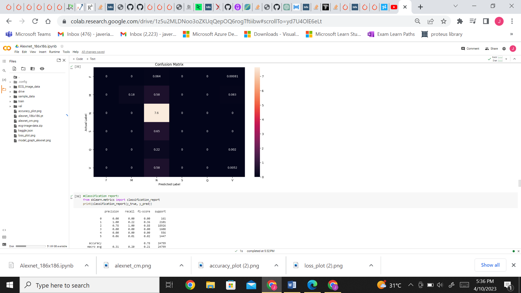This screenshot has height=293, width=521.
Task: Open the RAM/Disk connection dropdown arrow
Action: [x=506, y=59]
